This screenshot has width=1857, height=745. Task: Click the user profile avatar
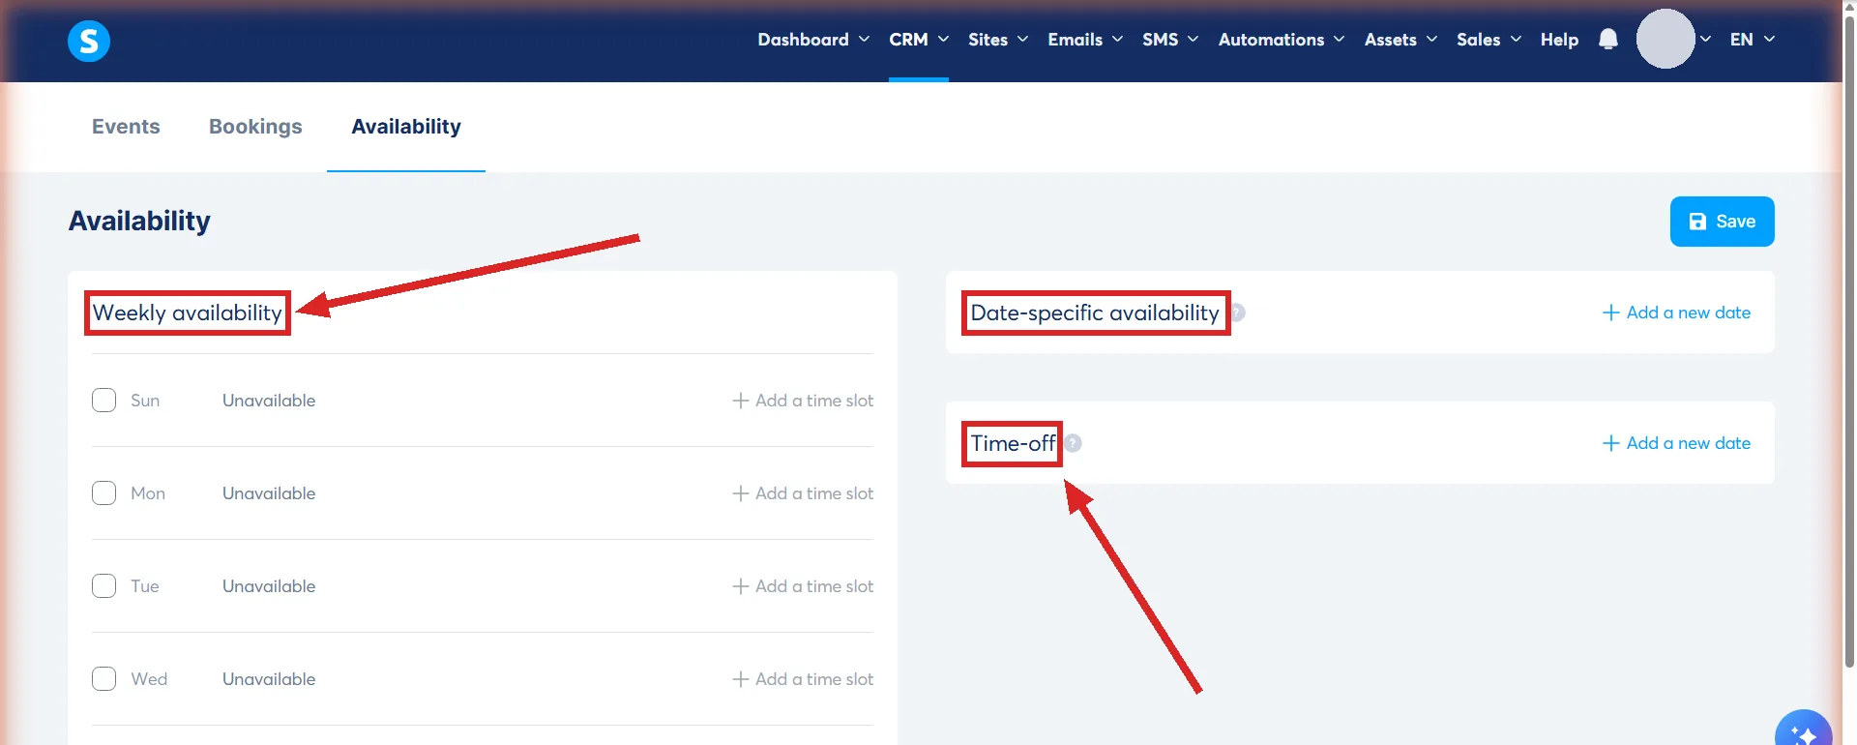pos(1665,39)
